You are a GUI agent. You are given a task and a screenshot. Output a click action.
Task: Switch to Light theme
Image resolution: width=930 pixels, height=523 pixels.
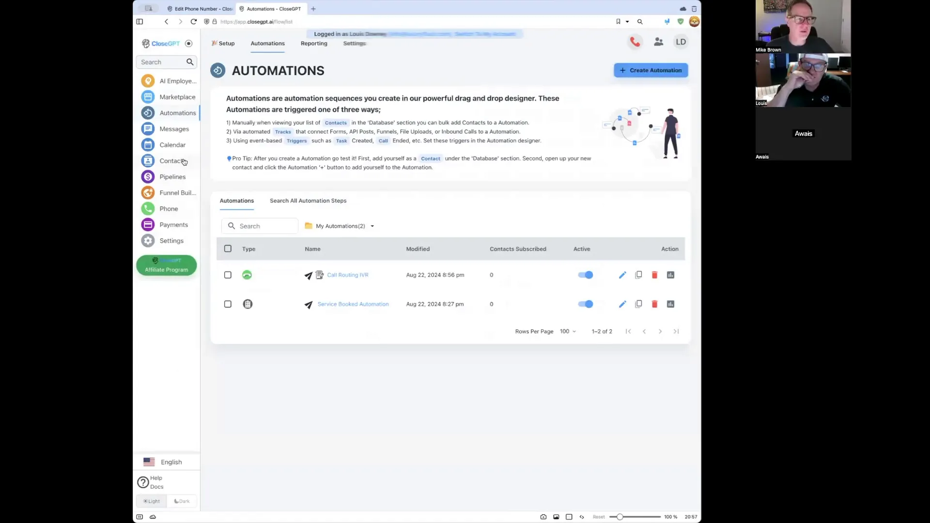(152, 501)
